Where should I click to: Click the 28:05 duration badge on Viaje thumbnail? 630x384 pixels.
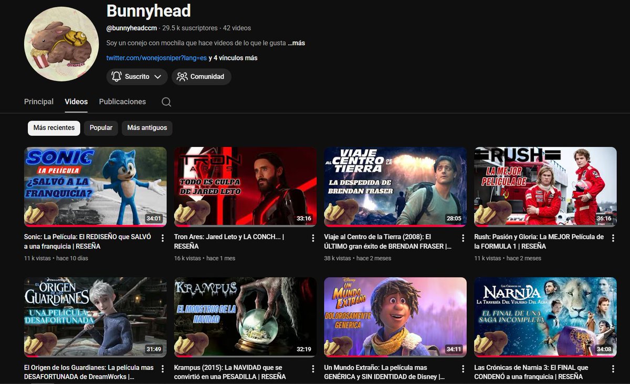point(454,219)
